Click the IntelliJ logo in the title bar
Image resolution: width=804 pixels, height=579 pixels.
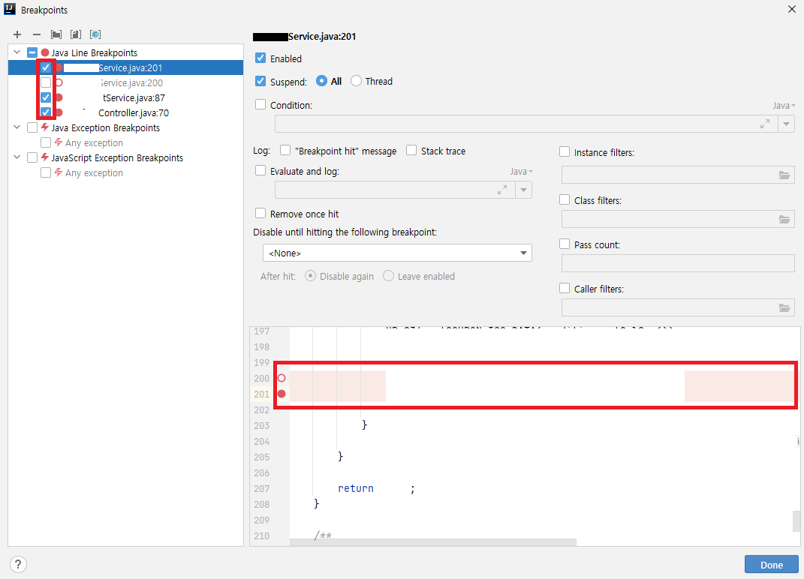tap(10, 9)
